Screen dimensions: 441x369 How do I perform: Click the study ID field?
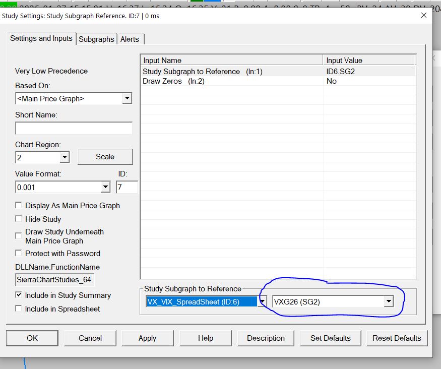pyautogui.click(x=127, y=187)
